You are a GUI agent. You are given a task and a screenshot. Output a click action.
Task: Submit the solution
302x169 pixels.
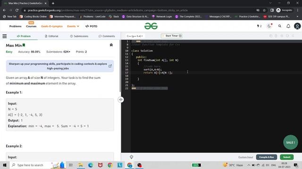click(287, 157)
